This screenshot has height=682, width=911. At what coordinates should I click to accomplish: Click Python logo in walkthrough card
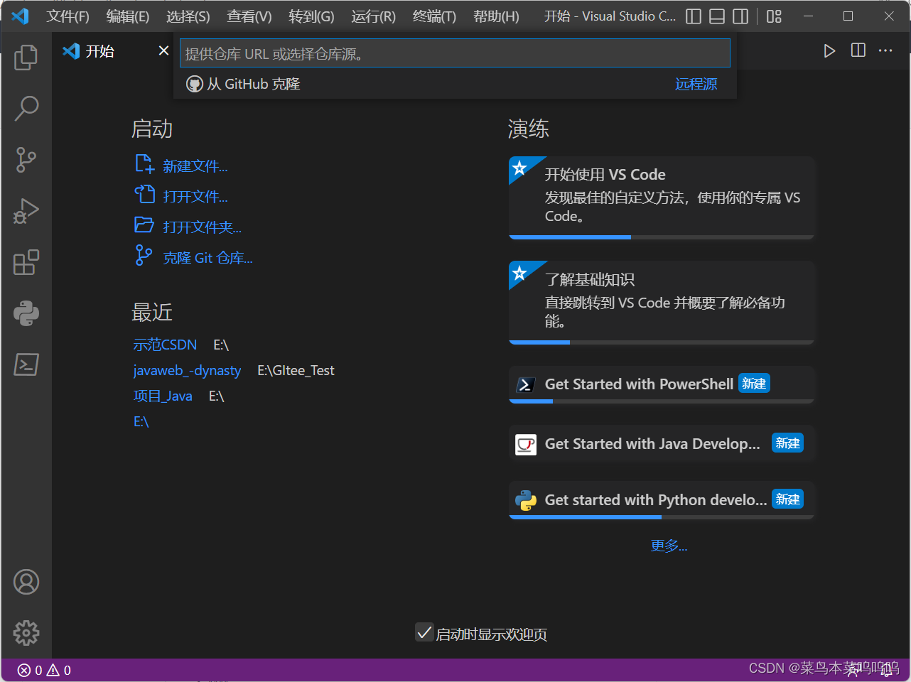(526, 500)
